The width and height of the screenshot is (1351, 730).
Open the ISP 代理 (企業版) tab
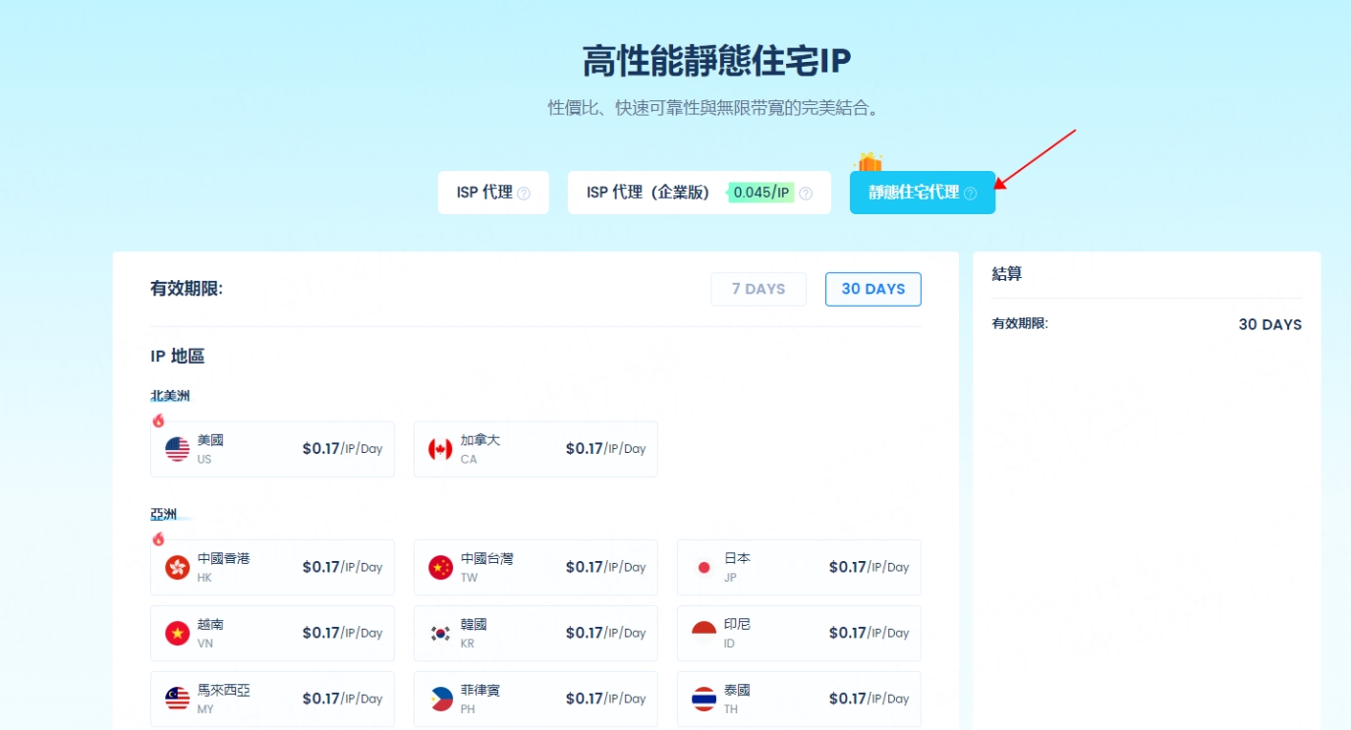point(648,193)
